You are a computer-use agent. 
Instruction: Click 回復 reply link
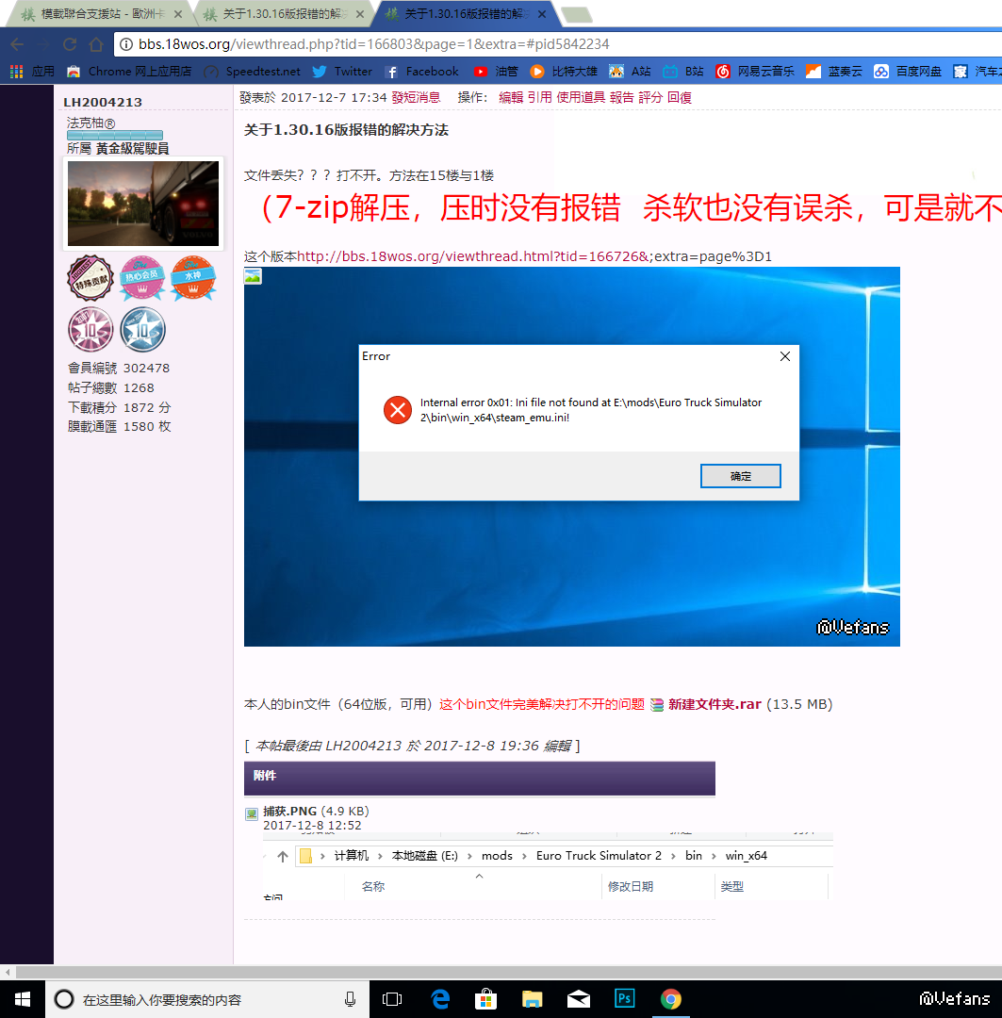[x=680, y=97]
